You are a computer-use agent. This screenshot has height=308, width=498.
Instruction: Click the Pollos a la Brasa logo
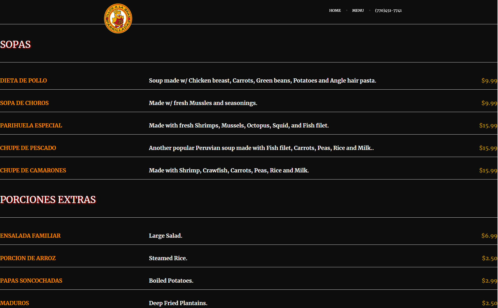tap(118, 19)
